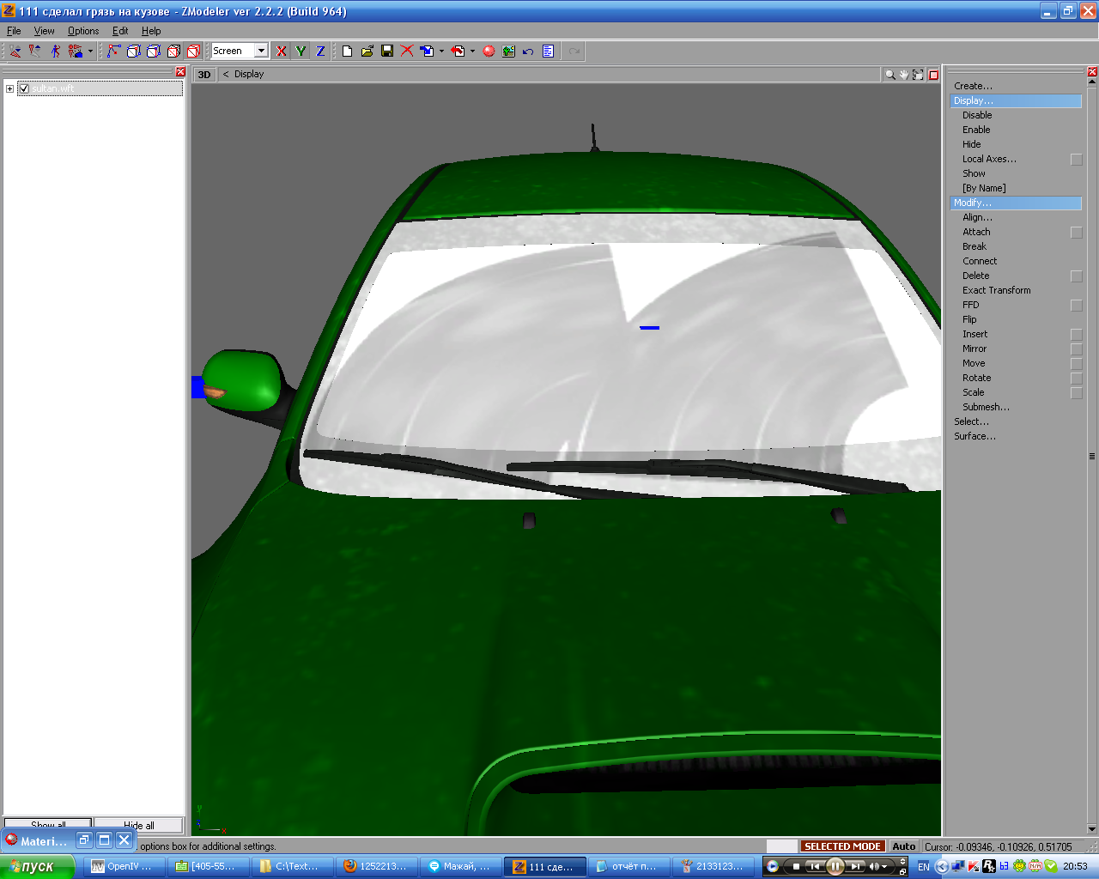Click options box next to Mirror
The height and width of the screenshot is (879, 1099).
pyautogui.click(x=1076, y=349)
